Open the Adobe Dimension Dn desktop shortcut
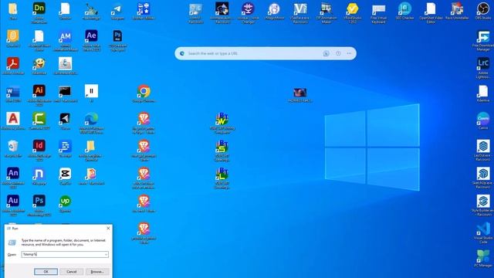Image resolution: width=494 pixels, height=278 pixels. point(39,8)
